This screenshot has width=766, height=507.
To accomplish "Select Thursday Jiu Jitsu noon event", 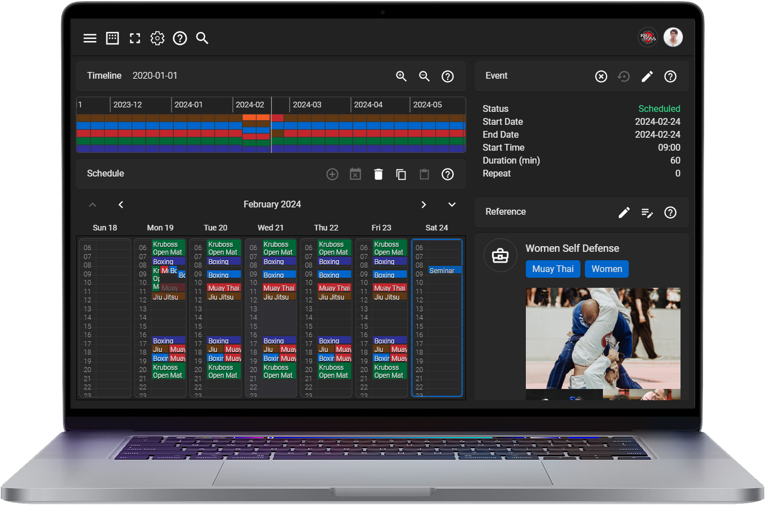I will coord(335,297).
